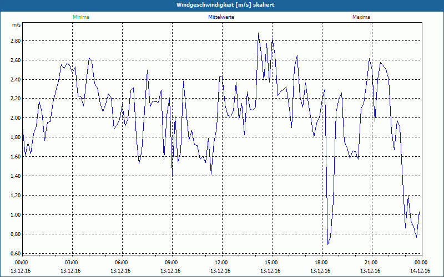Image resolution: width=444 pixels, height=277 pixels.
Task: Select the 1,80 y-axis value
Action: [16, 137]
